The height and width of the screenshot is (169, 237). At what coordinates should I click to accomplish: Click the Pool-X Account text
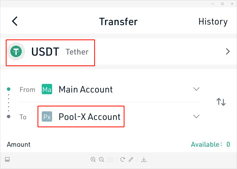point(90,117)
